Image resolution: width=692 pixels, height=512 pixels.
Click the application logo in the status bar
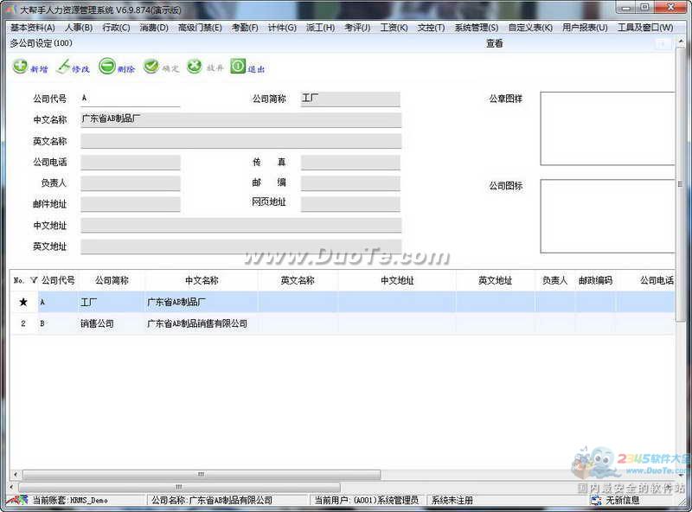point(16,500)
